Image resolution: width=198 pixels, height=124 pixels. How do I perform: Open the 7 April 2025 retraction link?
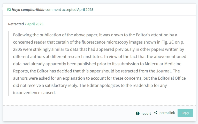(x=34, y=24)
